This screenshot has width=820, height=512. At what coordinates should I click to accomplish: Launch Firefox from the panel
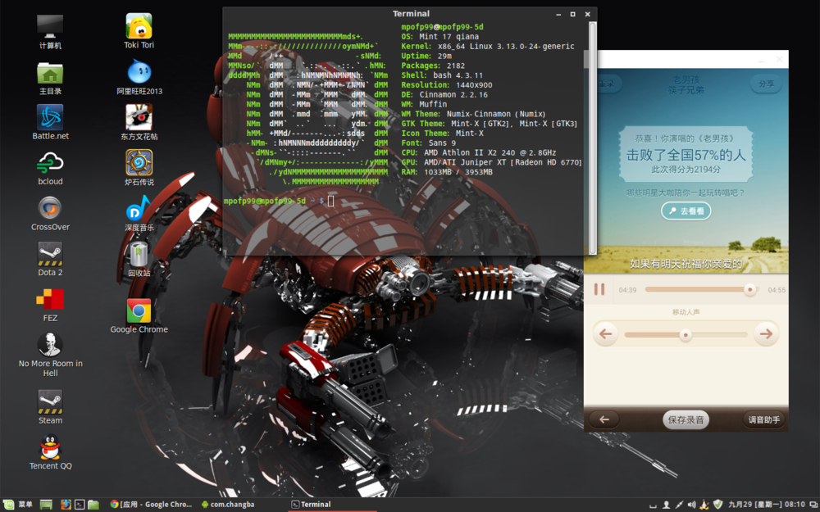pyautogui.click(x=66, y=505)
